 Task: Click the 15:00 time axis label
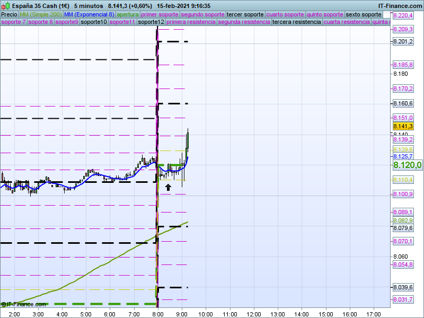tap(326, 314)
